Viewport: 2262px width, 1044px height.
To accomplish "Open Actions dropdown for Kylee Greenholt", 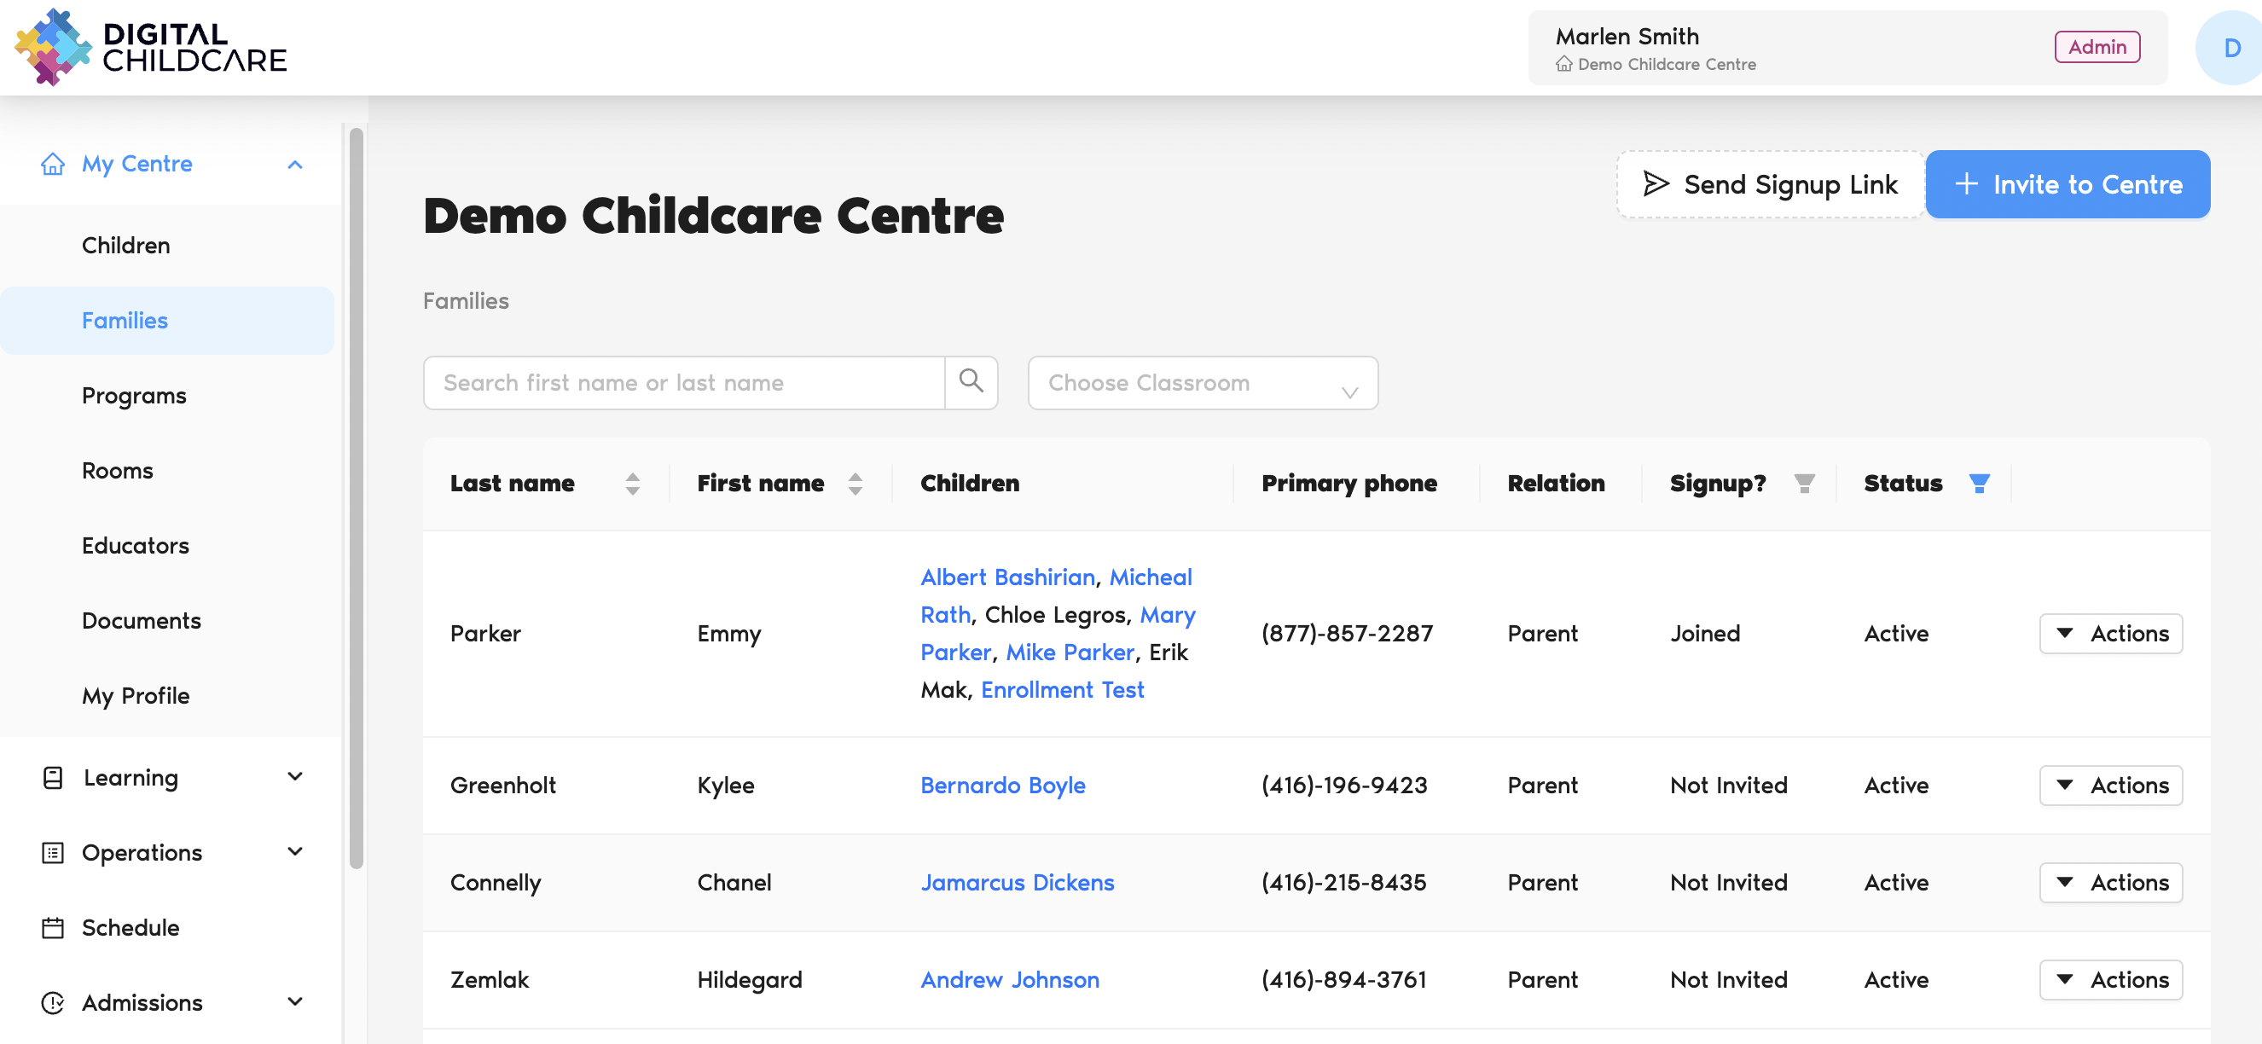I will point(2110,784).
